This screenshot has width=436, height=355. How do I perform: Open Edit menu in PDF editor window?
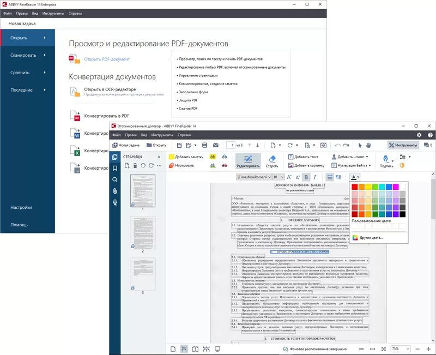(131, 135)
